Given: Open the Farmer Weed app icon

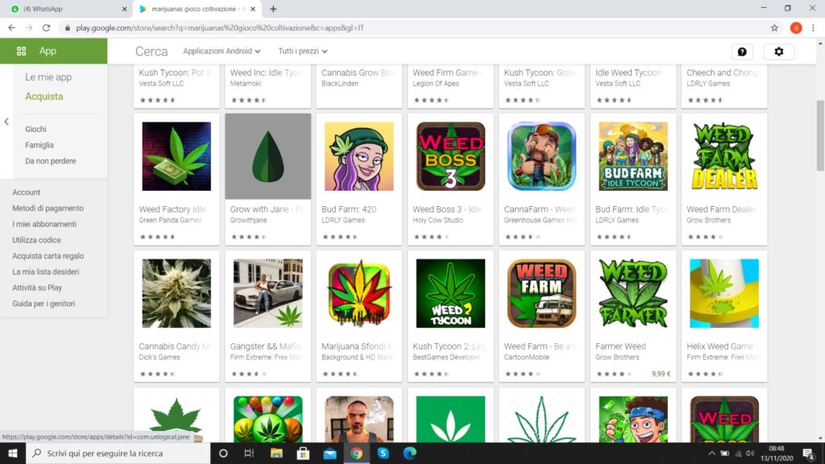Looking at the screenshot, I should coord(633,293).
